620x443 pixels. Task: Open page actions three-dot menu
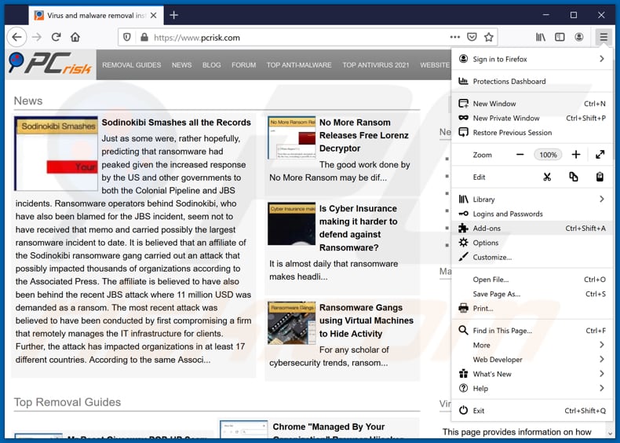(x=454, y=37)
